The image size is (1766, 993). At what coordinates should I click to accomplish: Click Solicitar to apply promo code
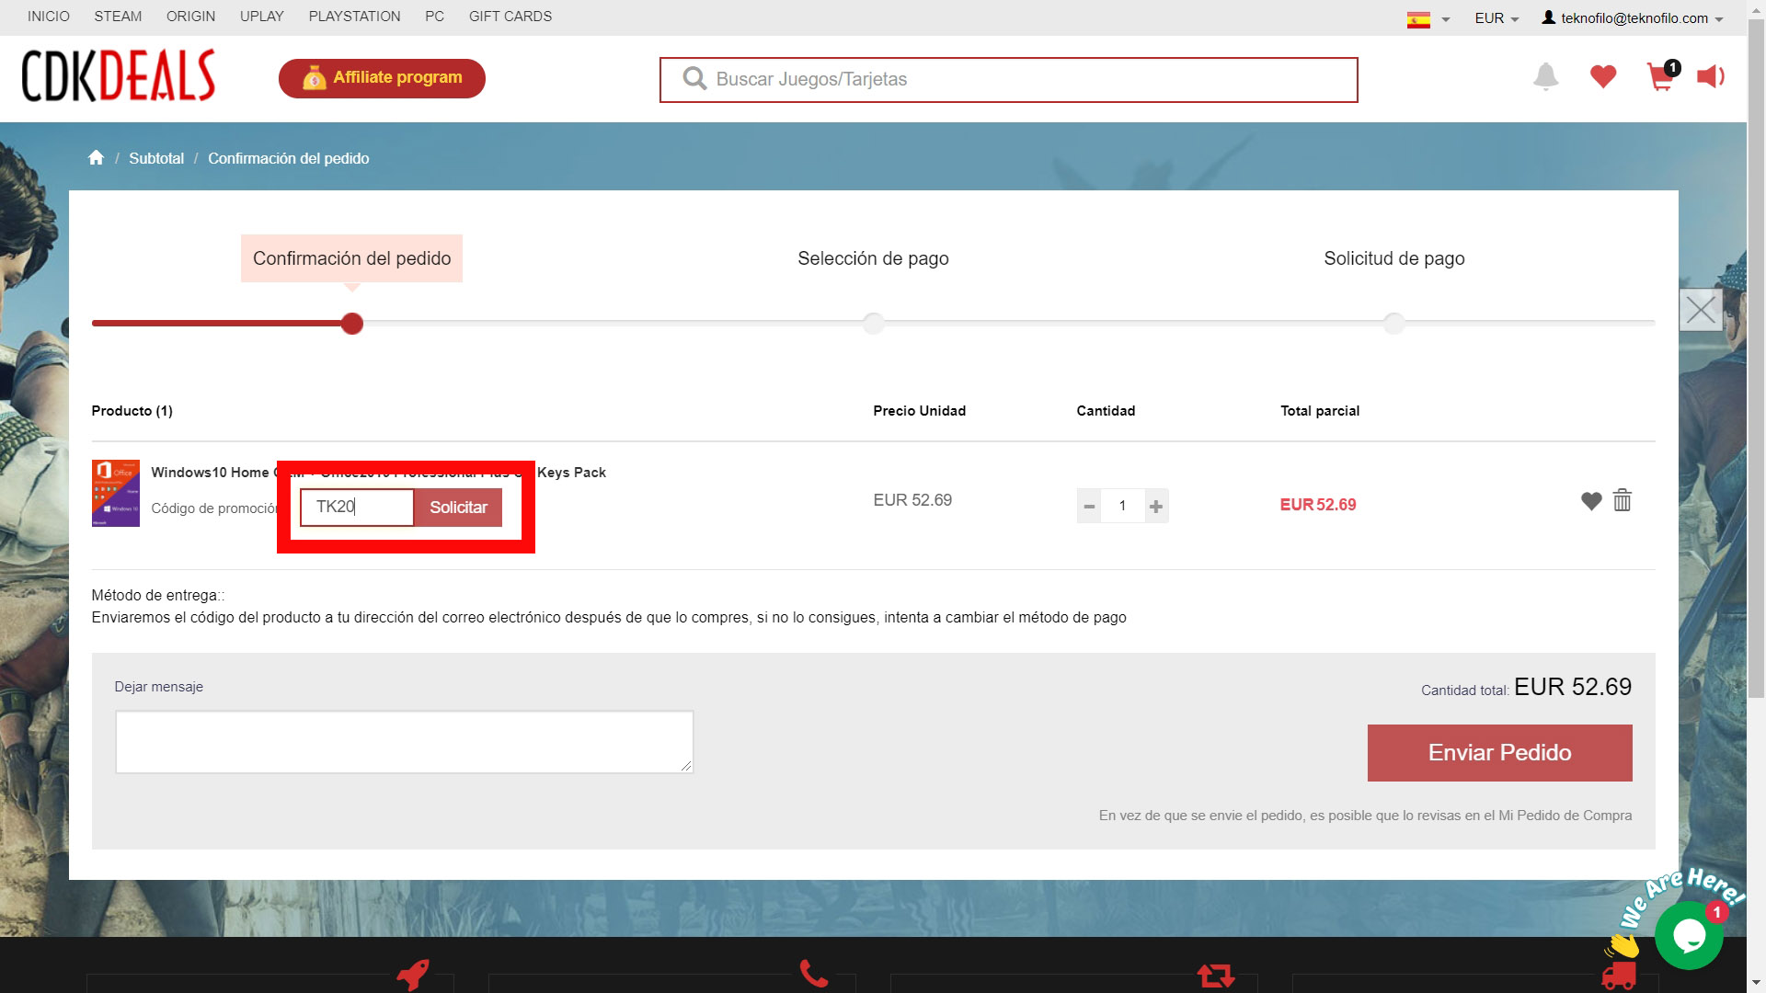(458, 508)
